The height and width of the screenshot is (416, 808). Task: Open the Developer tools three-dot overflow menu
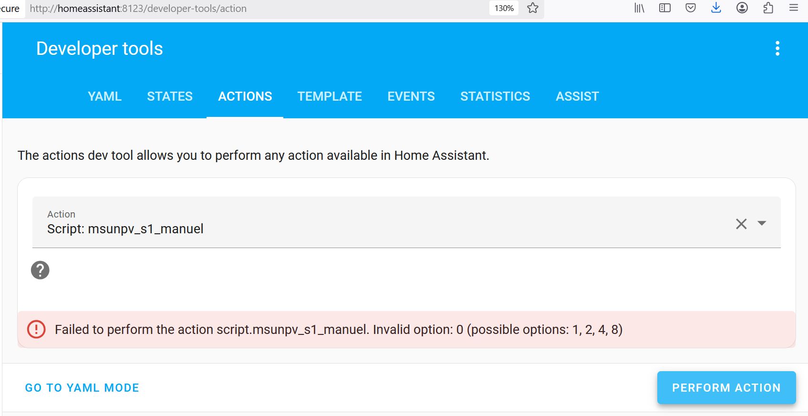[x=777, y=48]
